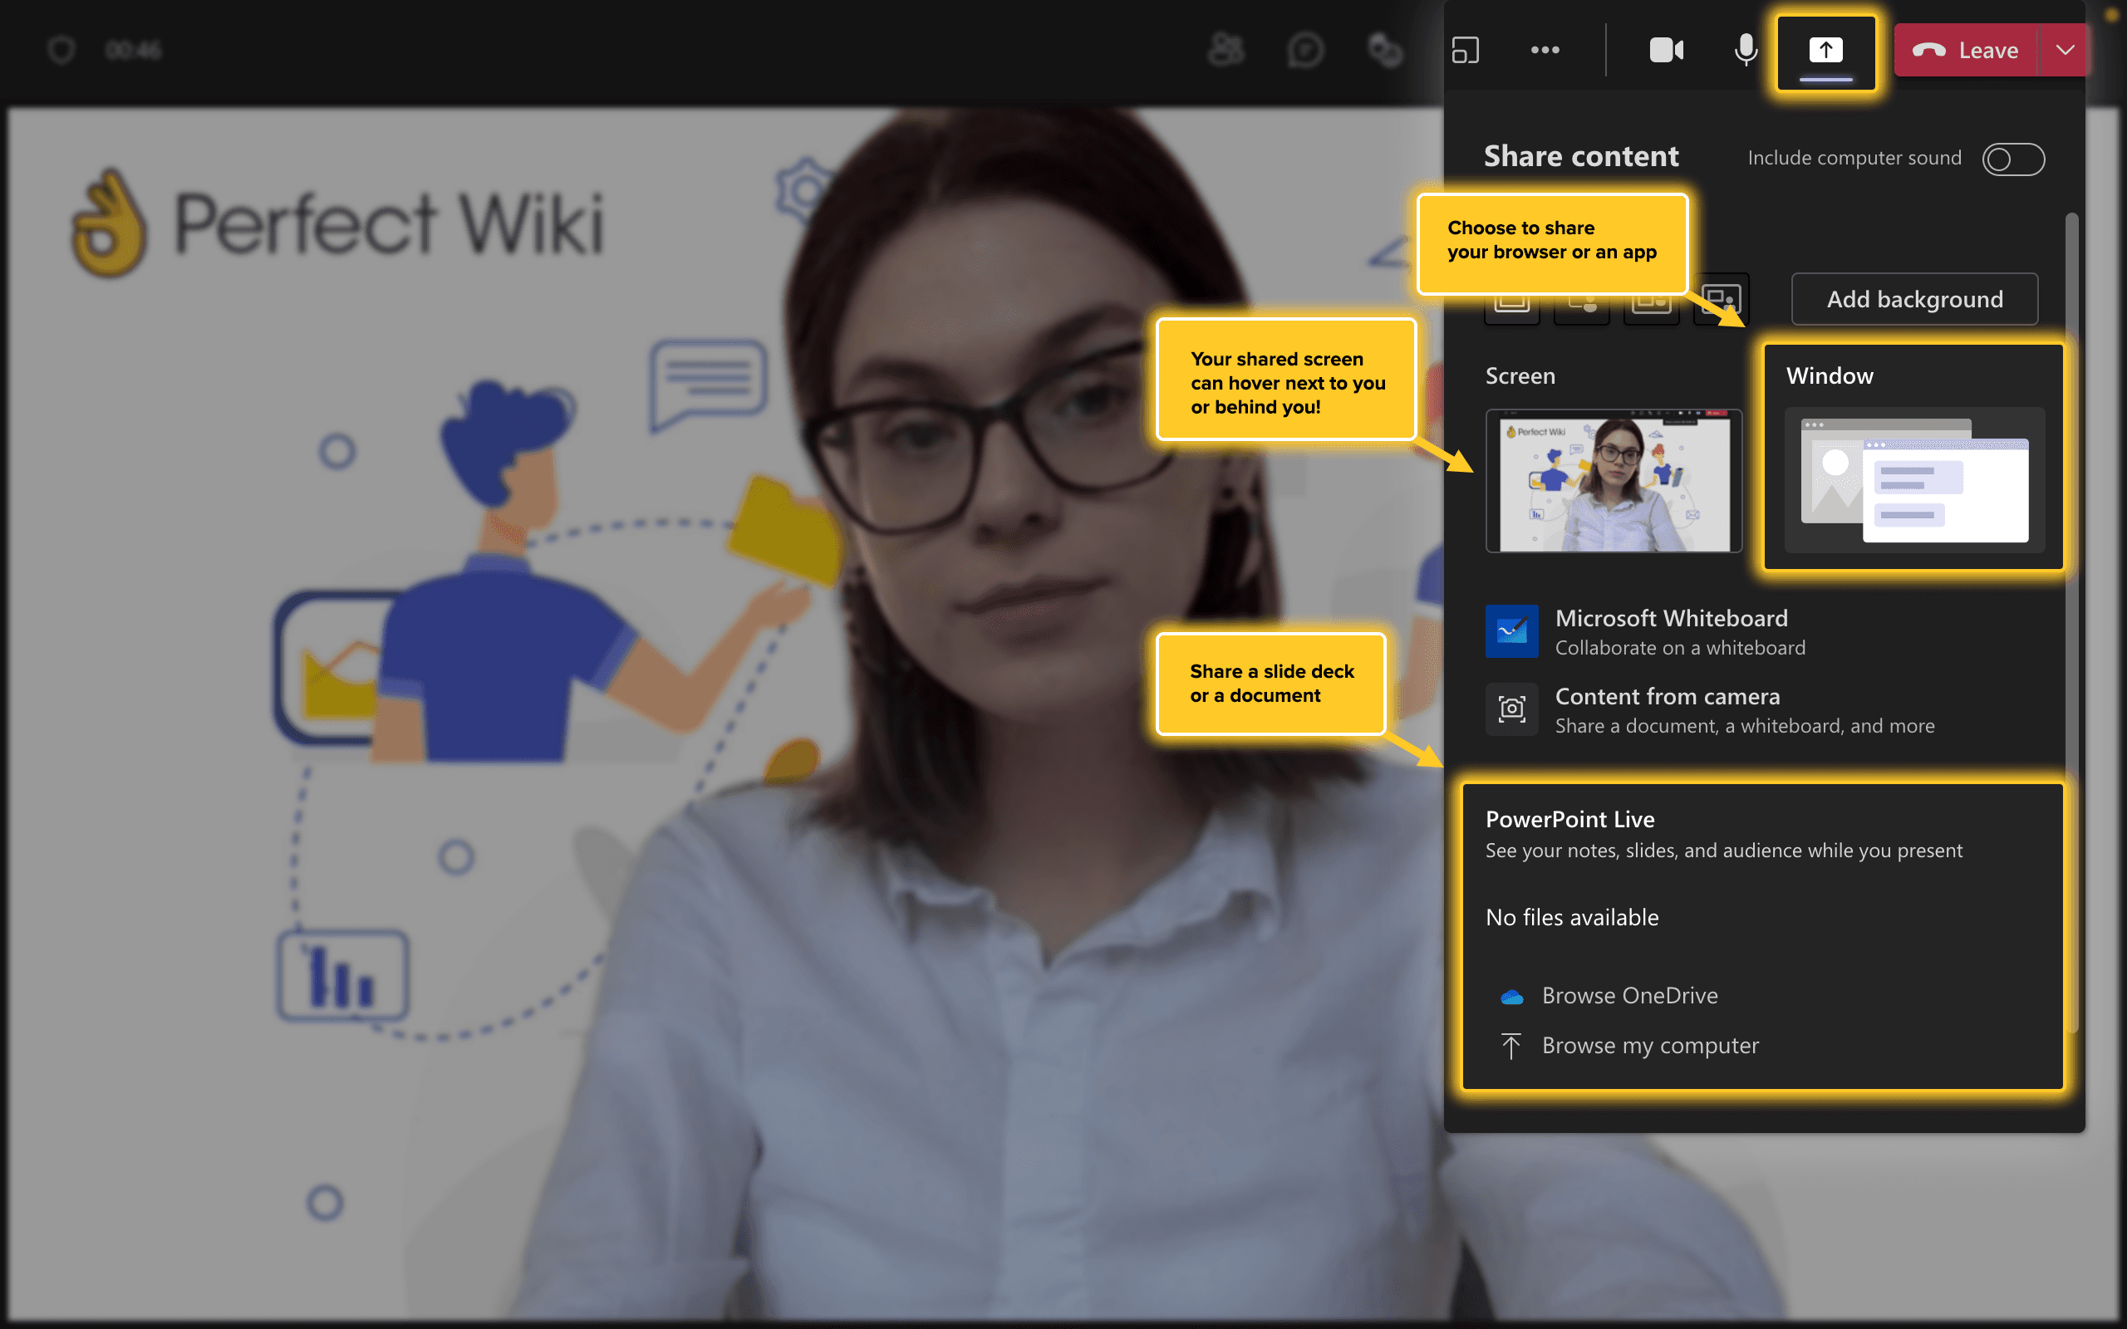This screenshot has height=1329, width=2127.
Task: Click the Add background button
Action: click(x=1916, y=298)
